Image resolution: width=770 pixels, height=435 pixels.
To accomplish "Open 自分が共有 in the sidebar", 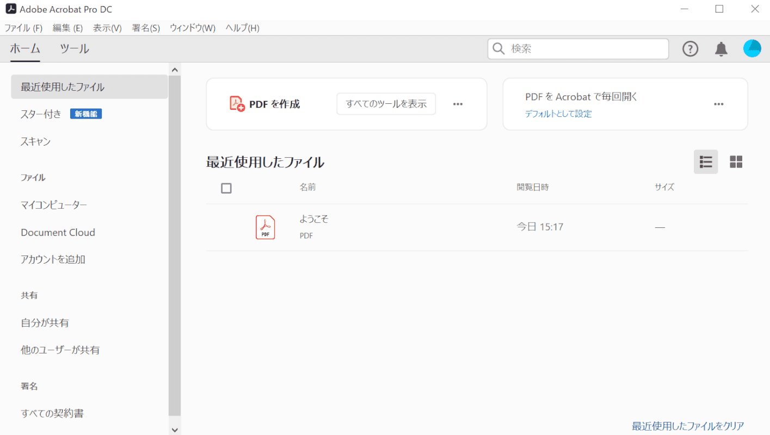I will [45, 323].
